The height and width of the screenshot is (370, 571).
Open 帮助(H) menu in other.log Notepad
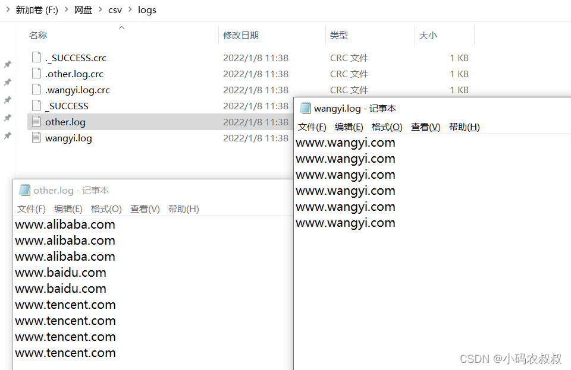pyautogui.click(x=184, y=209)
